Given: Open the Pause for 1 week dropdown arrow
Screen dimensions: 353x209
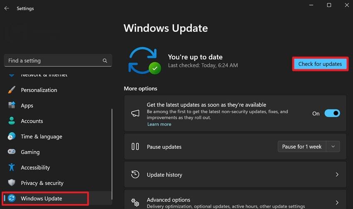Looking at the screenshot, I should pos(333,146).
